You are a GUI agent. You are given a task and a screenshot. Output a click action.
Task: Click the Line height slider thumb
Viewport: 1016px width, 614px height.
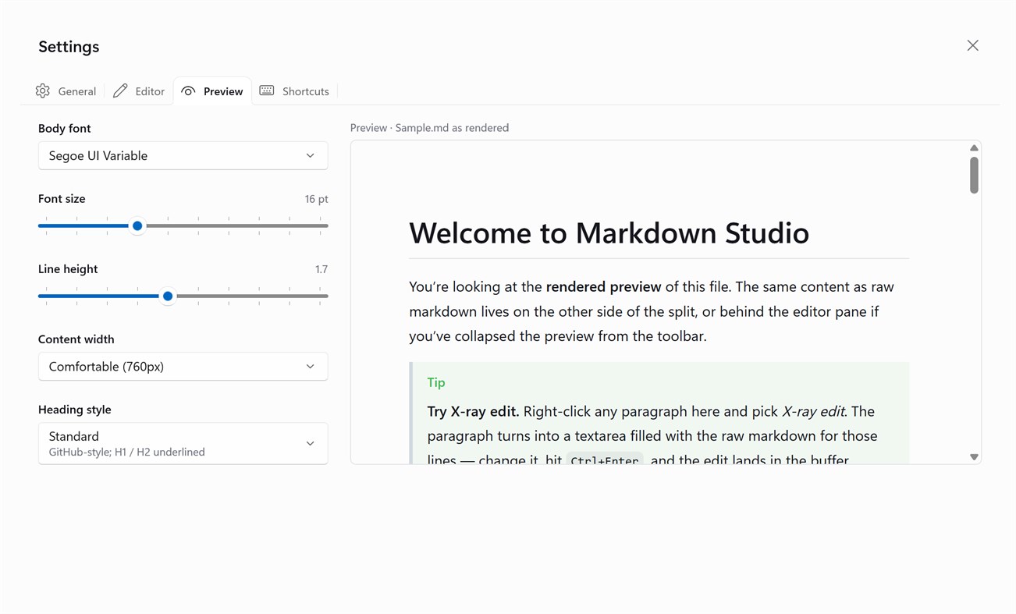tap(168, 296)
